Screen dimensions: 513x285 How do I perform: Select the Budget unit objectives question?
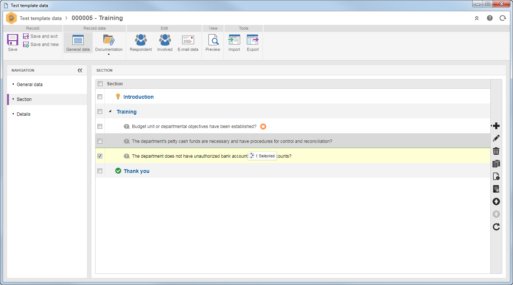(x=194, y=127)
